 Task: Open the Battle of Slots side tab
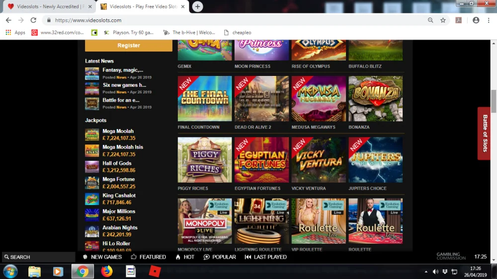tap(485, 134)
